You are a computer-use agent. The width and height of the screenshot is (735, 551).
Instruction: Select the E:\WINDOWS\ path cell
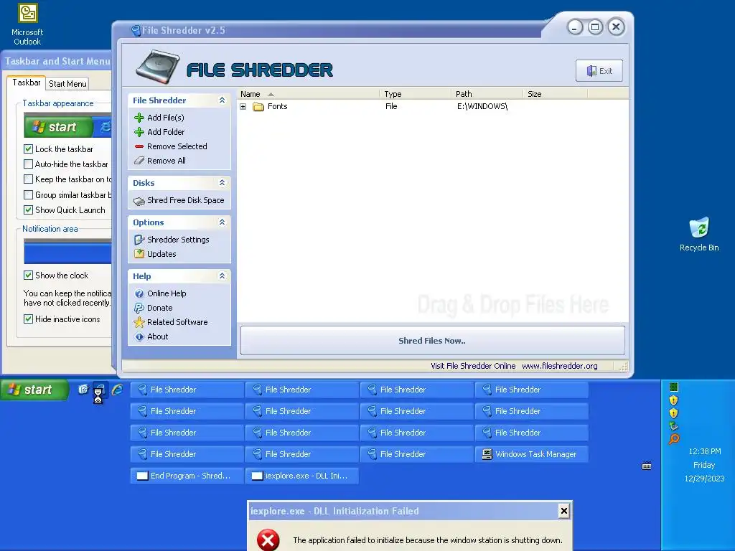[x=482, y=106]
